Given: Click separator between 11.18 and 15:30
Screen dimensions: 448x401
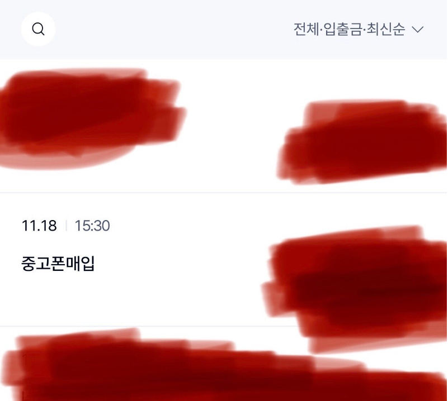Looking at the screenshot, I should click(66, 226).
